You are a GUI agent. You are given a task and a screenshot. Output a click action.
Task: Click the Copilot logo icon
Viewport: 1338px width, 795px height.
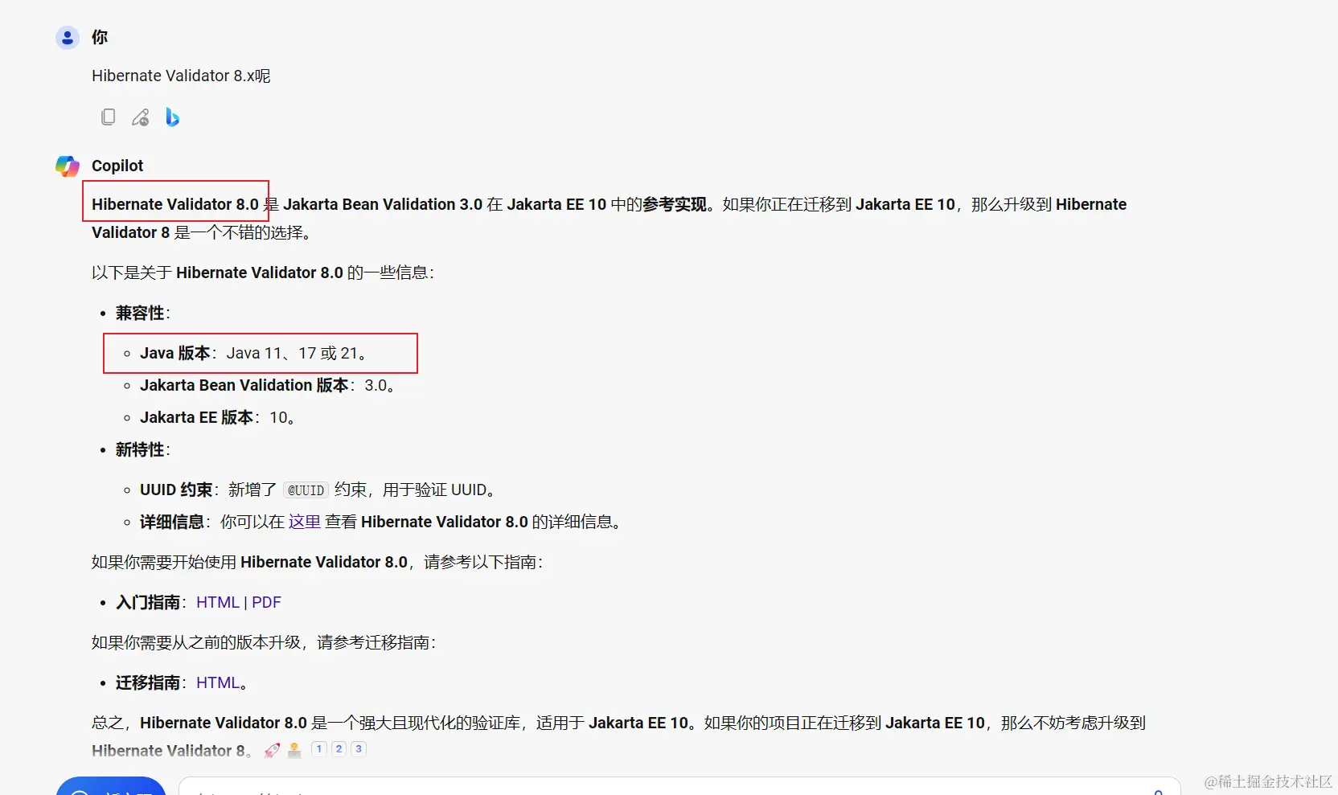68,166
